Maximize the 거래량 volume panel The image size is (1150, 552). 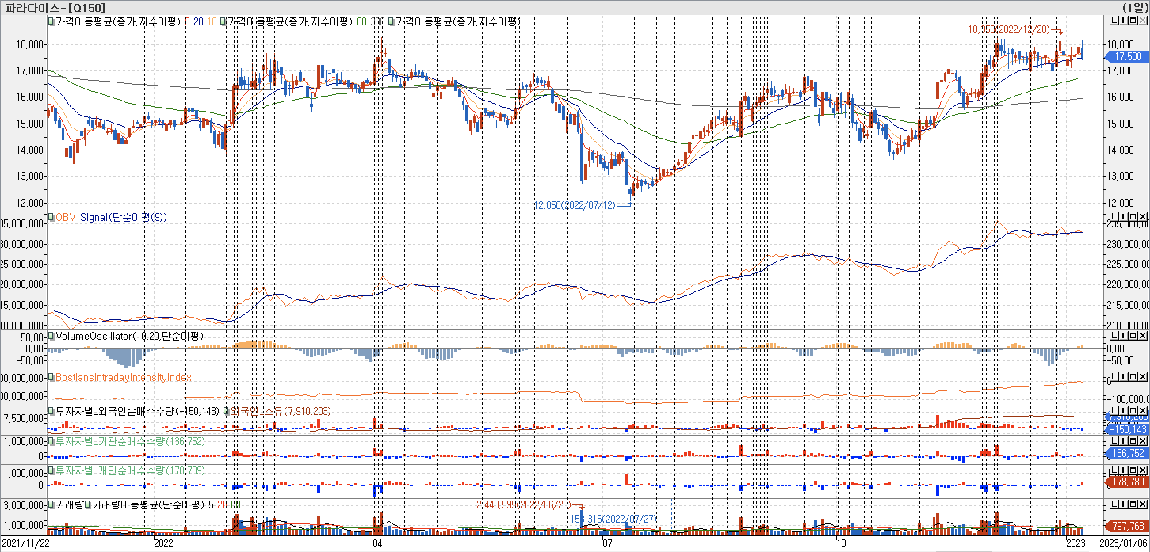coord(1133,504)
